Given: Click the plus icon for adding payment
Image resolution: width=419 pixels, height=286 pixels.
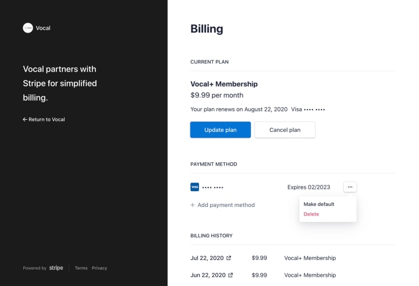Looking at the screenshot, I should coord(193,205).
